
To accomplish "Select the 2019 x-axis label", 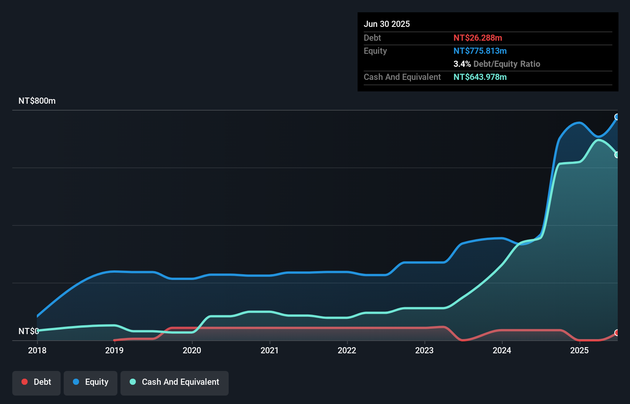I will pos(114,350).
